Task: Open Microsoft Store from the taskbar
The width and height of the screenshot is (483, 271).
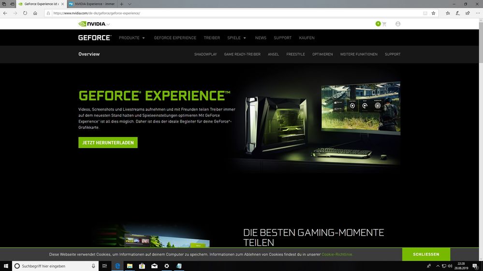Action: click(142, 266)
